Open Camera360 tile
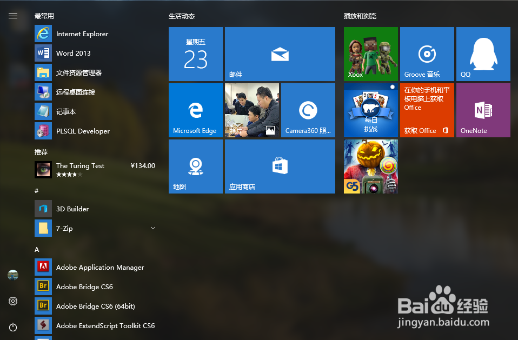The width and height of the screenshot is (518, 340). pyautogui.click(x=308, y=110)
